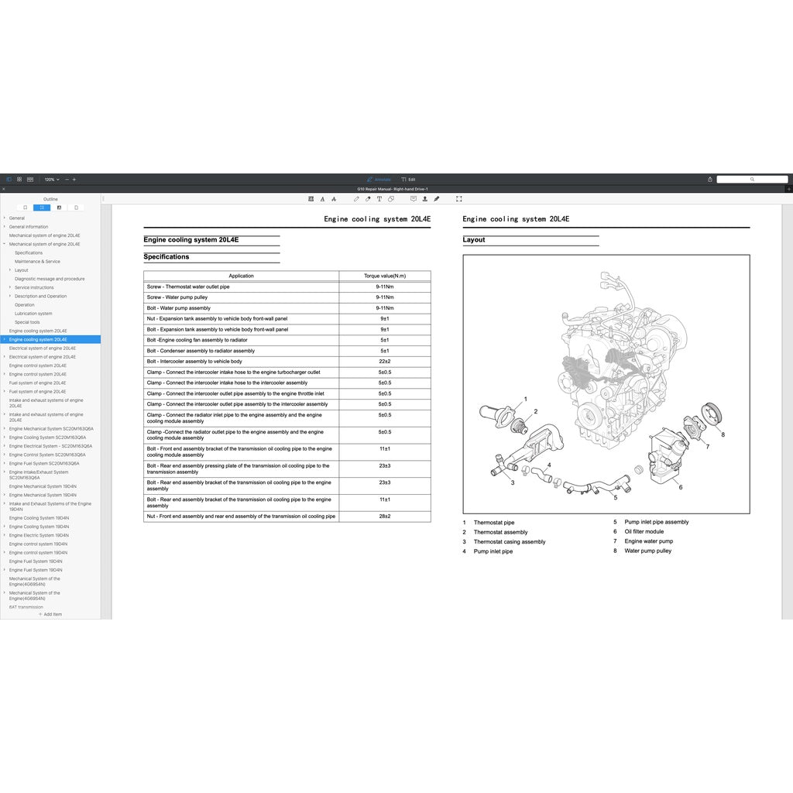Switch to the annotations panel tab
793x793 pixels.
click(60, 207)
